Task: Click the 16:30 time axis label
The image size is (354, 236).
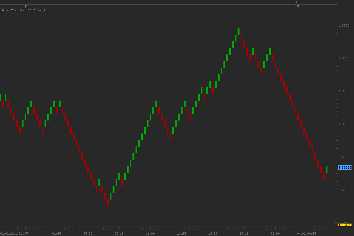Action: 213,234
